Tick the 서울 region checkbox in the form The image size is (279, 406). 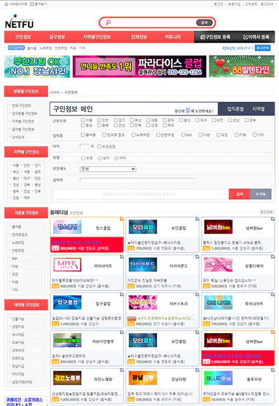(x=83, y=120)
